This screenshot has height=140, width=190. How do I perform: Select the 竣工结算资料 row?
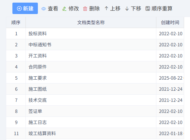(x=95, y=133)
